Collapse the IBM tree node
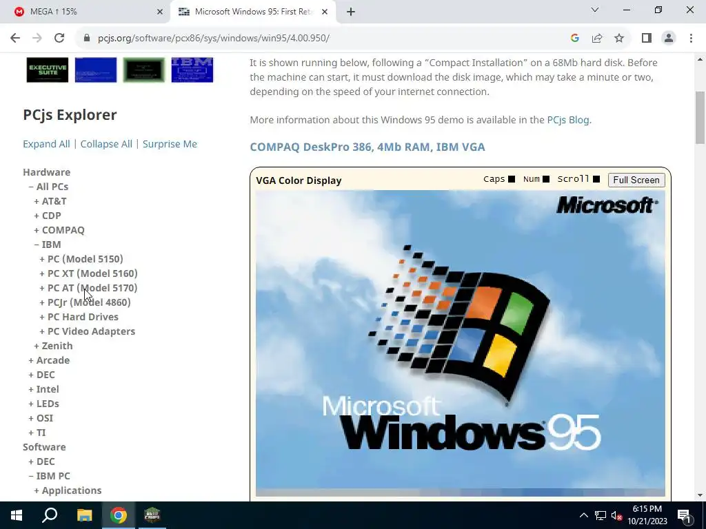This screenshot has width=706, height=529. tap(48, 245)
